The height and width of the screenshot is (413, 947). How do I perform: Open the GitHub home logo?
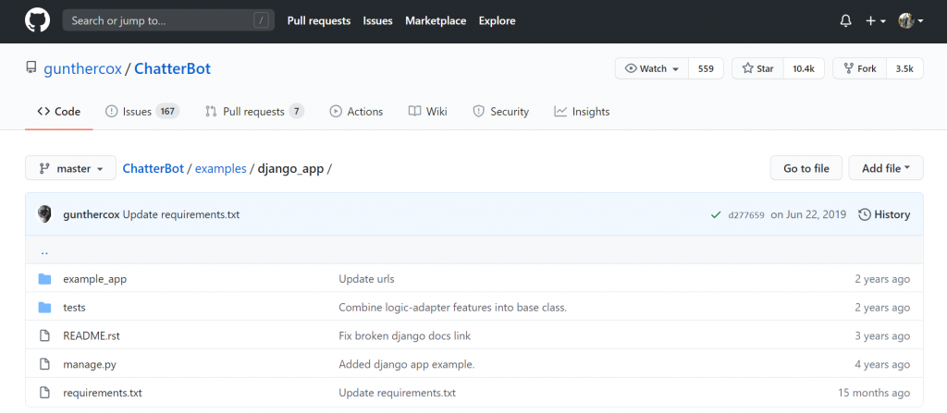click(37, 20)
